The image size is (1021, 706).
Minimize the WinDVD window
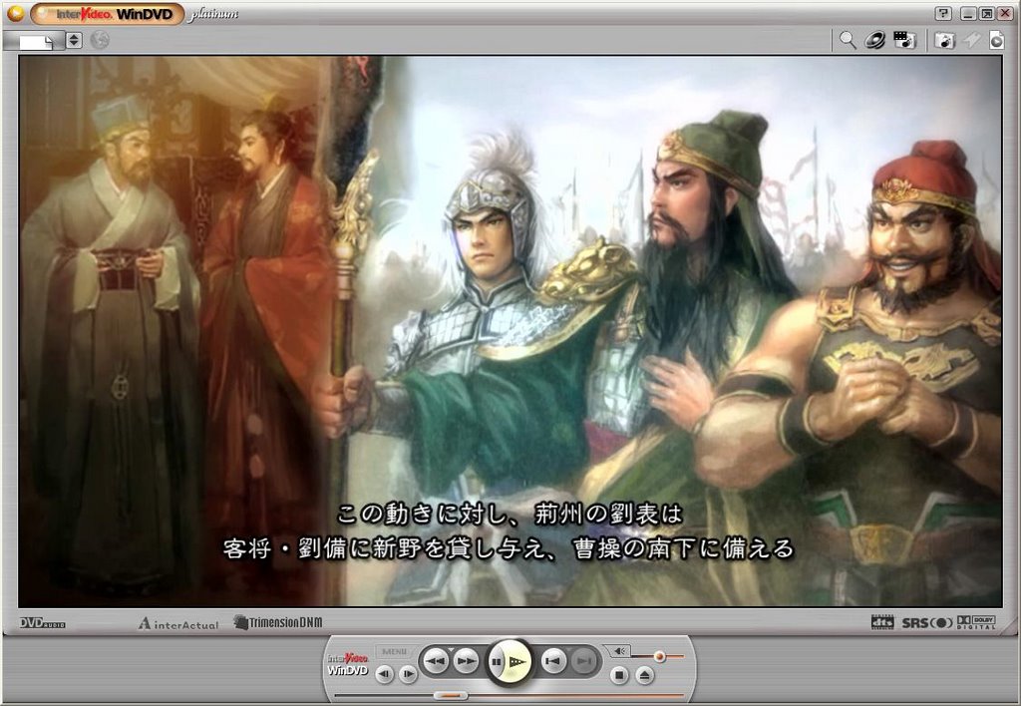969,13
